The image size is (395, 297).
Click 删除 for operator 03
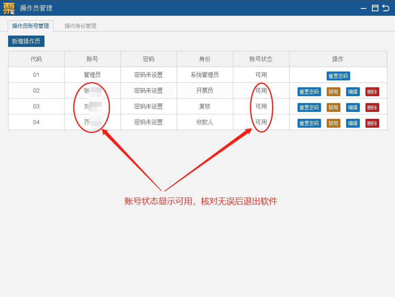pos(372,107)
